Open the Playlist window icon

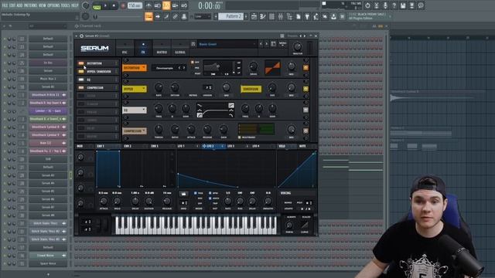254,17
